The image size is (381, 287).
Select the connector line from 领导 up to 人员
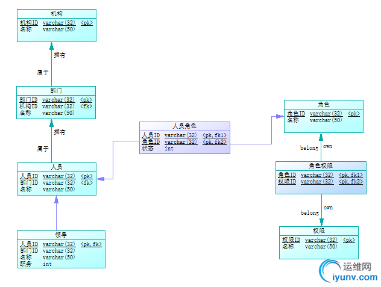pyautogui.click(x=57, y=213)
